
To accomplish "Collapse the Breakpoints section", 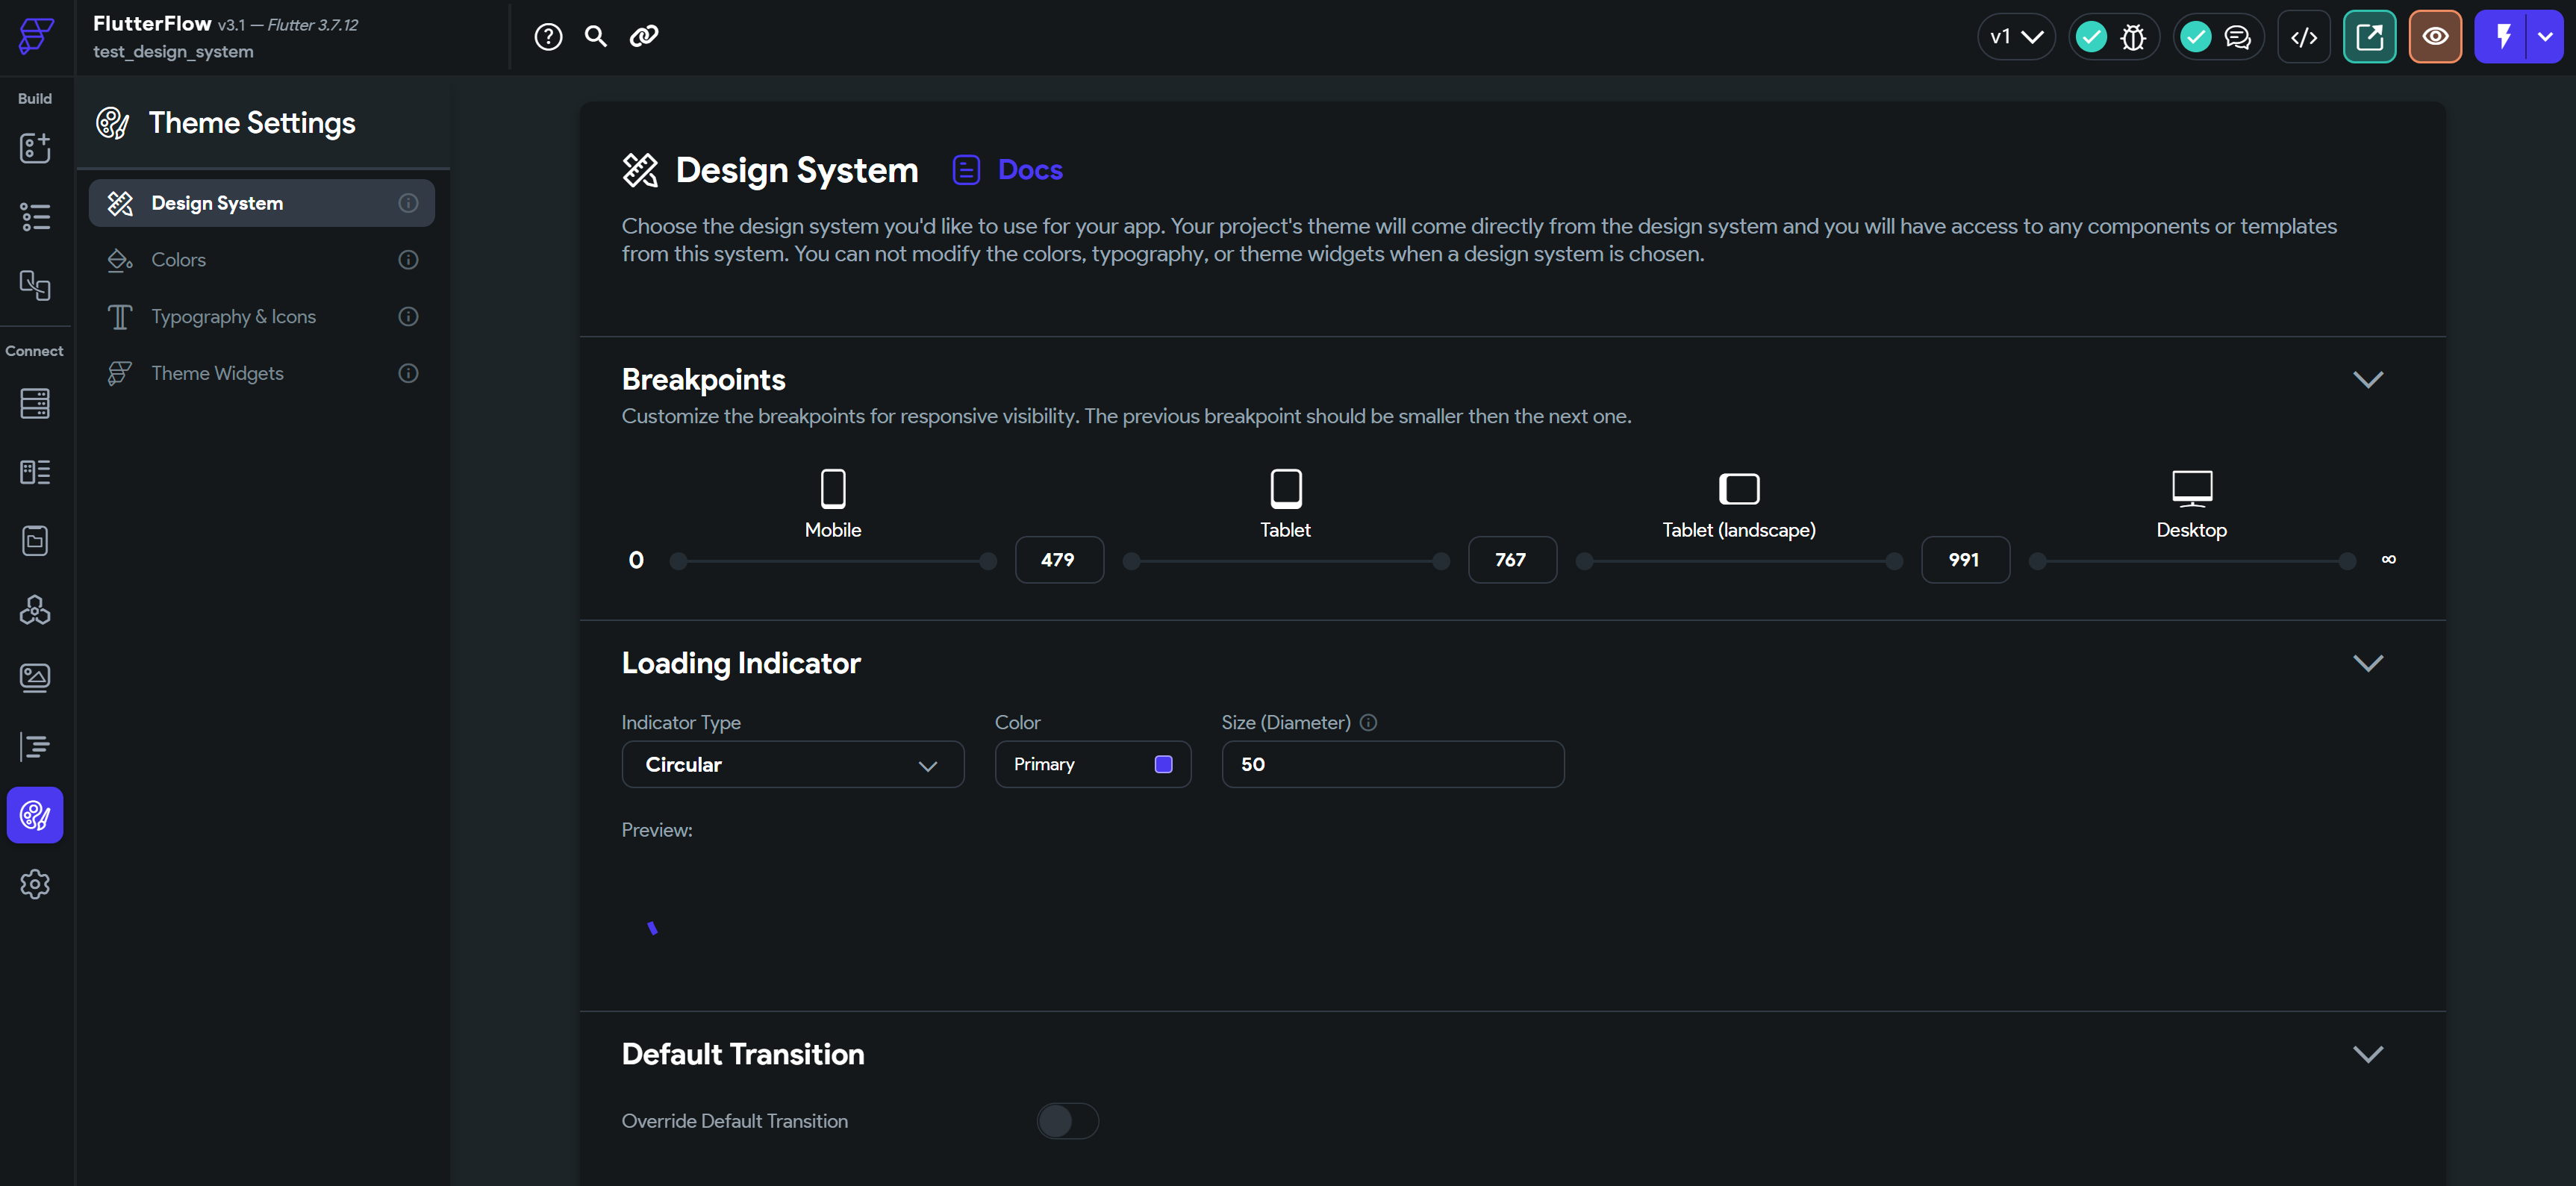I will click(x=2368, y=379).
